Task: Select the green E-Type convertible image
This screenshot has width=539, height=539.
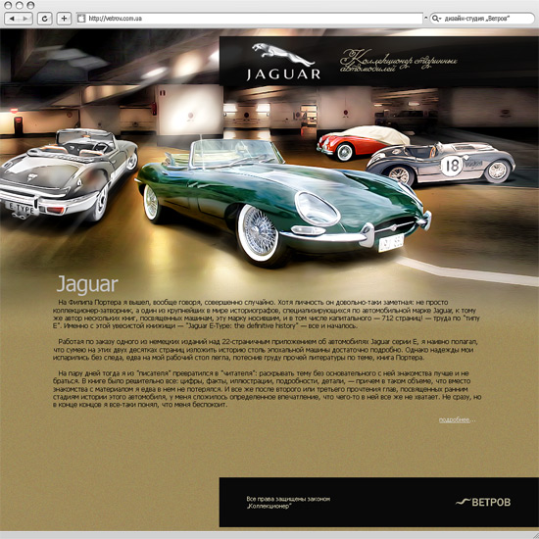Action: [283, 203]
